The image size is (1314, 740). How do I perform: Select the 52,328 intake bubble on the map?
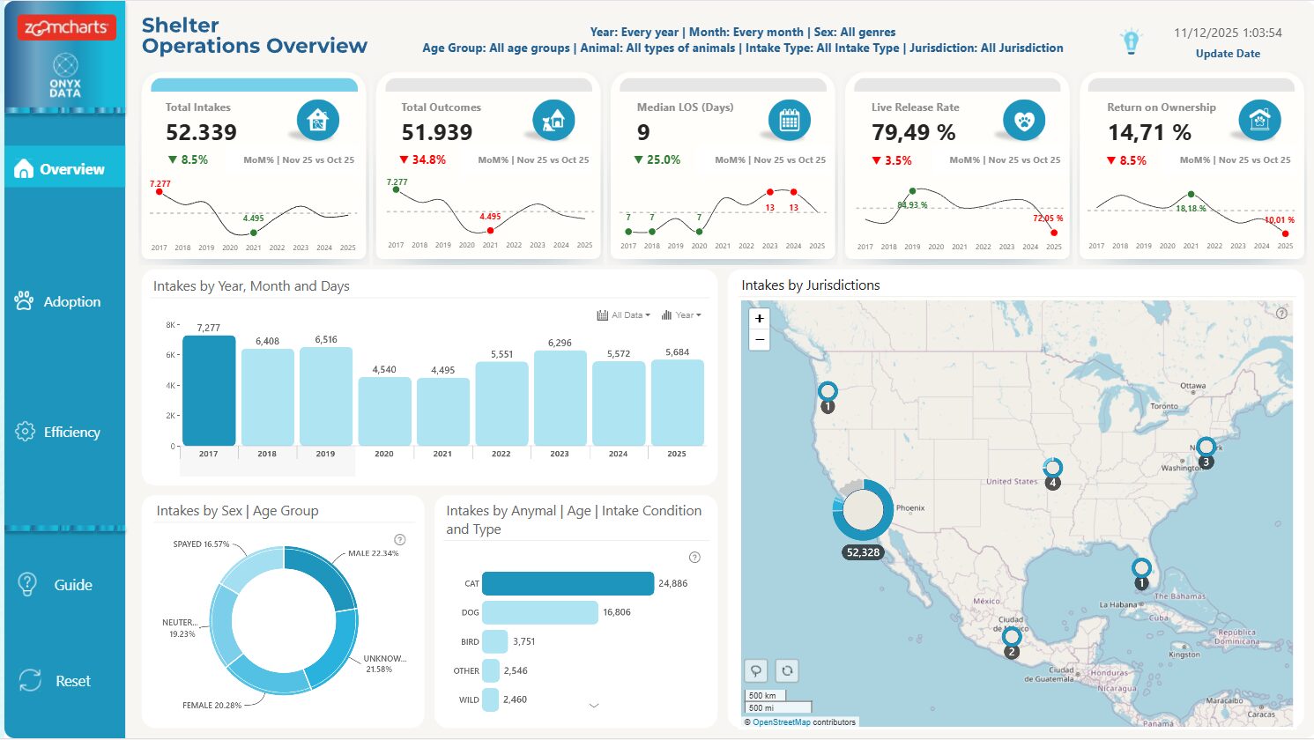pos(861,511)
